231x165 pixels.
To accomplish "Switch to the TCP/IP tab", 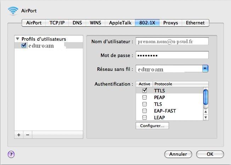I will [x=57, y=23].
